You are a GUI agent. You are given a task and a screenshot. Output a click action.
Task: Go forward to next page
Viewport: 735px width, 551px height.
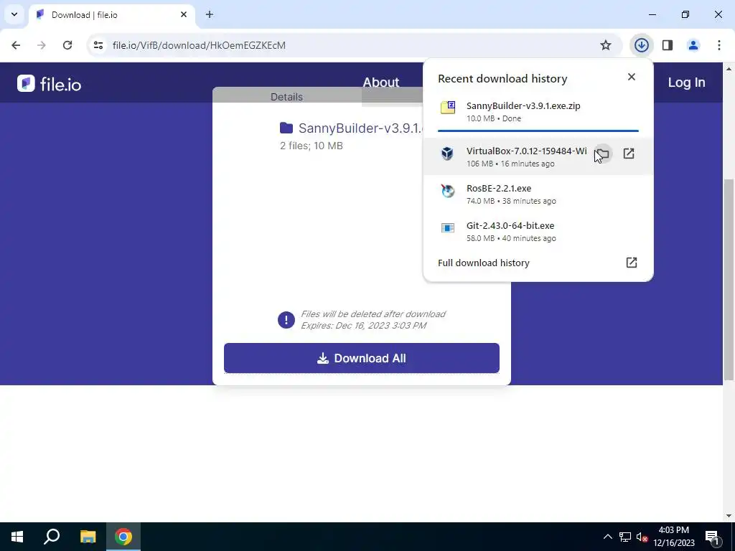point(42,45)
